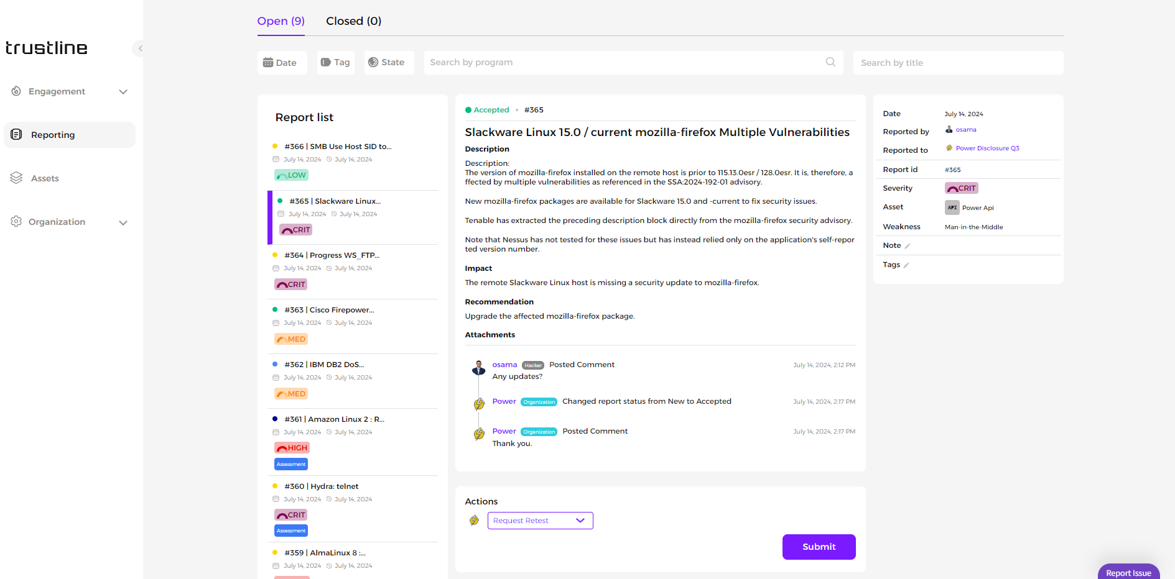The width and height of the screenshot is (1175, 579).
Task: Switch to the Closed (0) tab
Action: [353, 21]
